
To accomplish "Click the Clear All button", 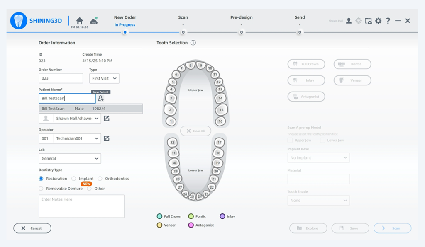I will [195, 131].
